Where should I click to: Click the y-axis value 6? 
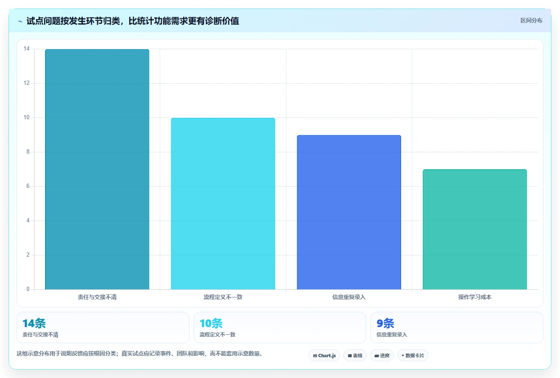(x=28, y=186)
